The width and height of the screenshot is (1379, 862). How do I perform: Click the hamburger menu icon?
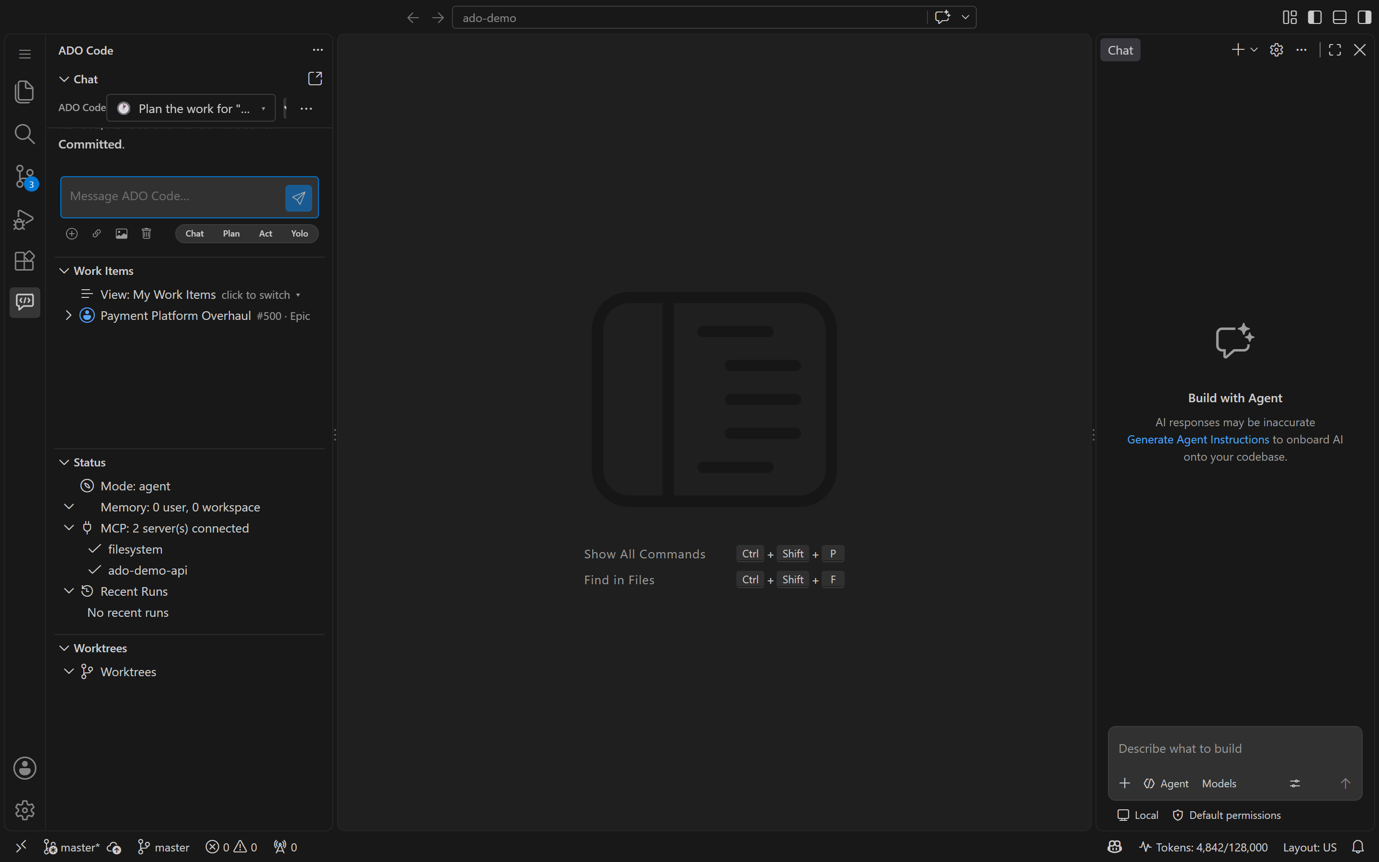tap(24, 54)
